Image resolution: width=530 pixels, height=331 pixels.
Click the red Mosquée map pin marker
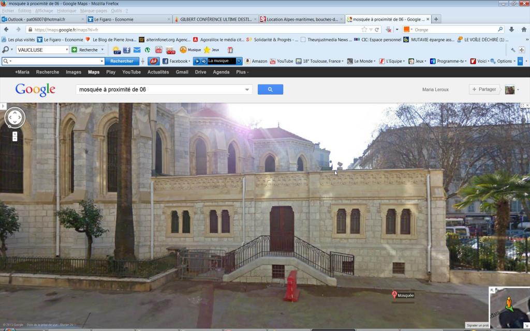tap(394, 294)
